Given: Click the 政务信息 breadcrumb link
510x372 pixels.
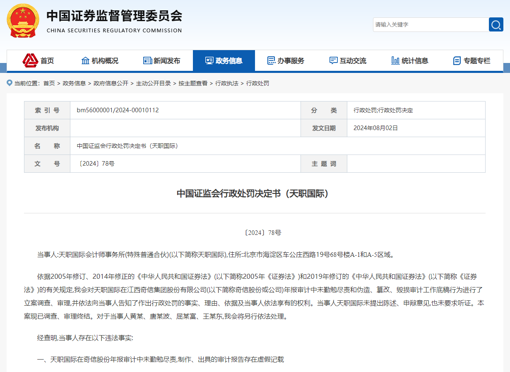Looking at the screenshot, I should 74,83.
